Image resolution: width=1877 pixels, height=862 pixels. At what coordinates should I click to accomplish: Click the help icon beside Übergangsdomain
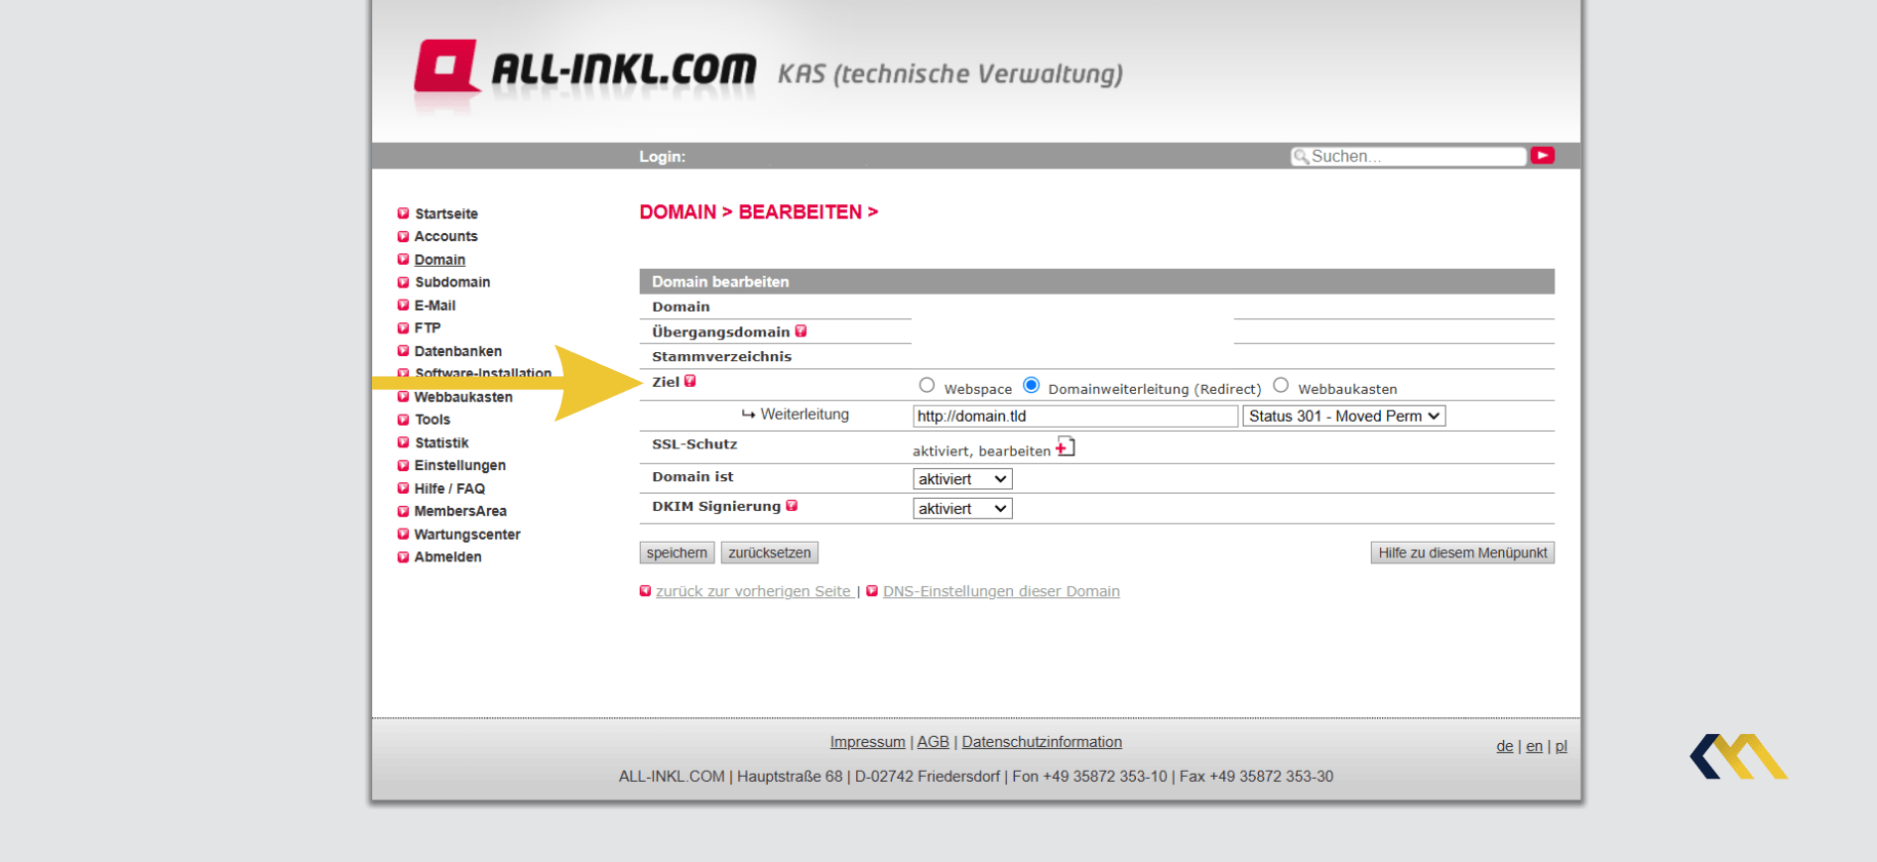click(801, 331)
